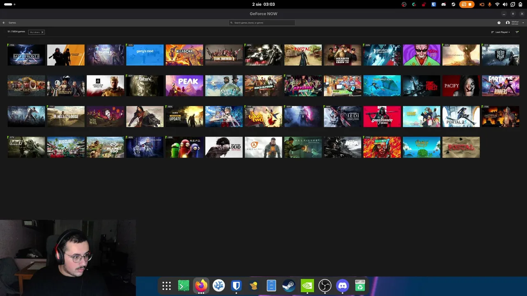Select the Crusader Kings III tile
The height and width of the screenshot is (296, 527).
click(x=105, y=86)
